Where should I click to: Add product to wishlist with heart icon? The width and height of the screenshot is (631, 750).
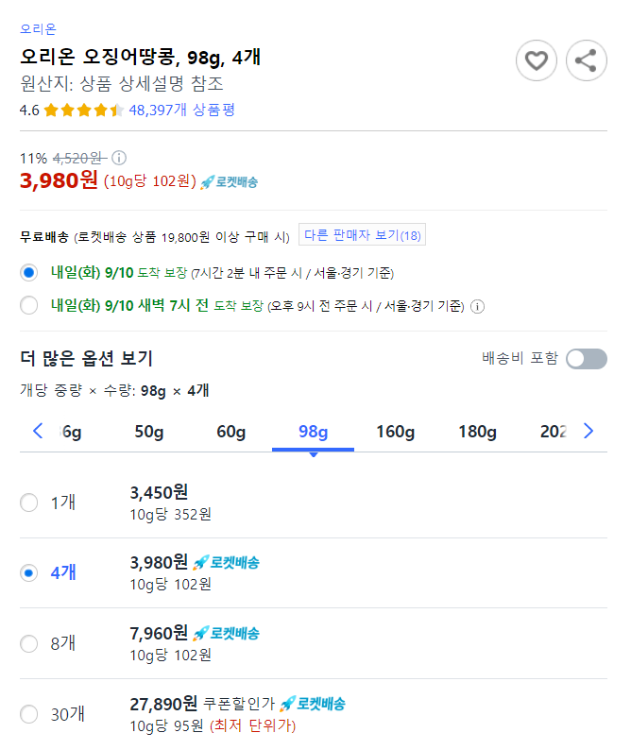pos(536,60)
